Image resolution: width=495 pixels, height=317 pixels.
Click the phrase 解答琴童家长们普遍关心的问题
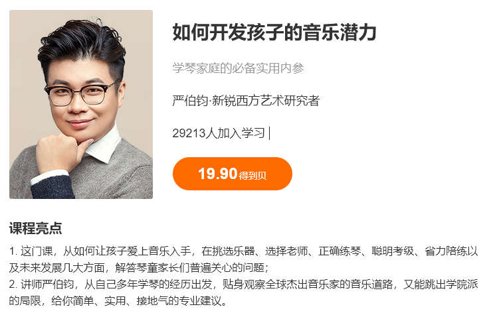pos(190,267)
